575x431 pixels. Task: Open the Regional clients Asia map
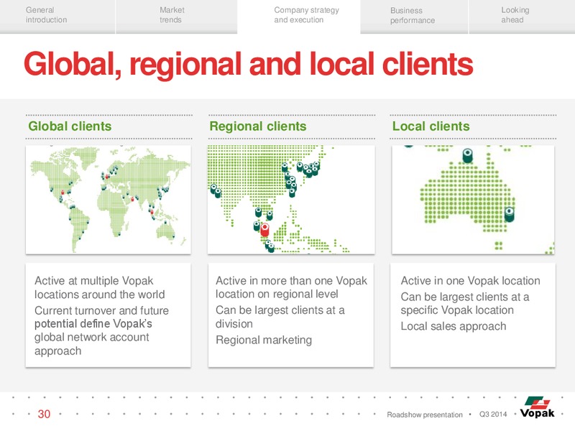[x=291, y=200]
